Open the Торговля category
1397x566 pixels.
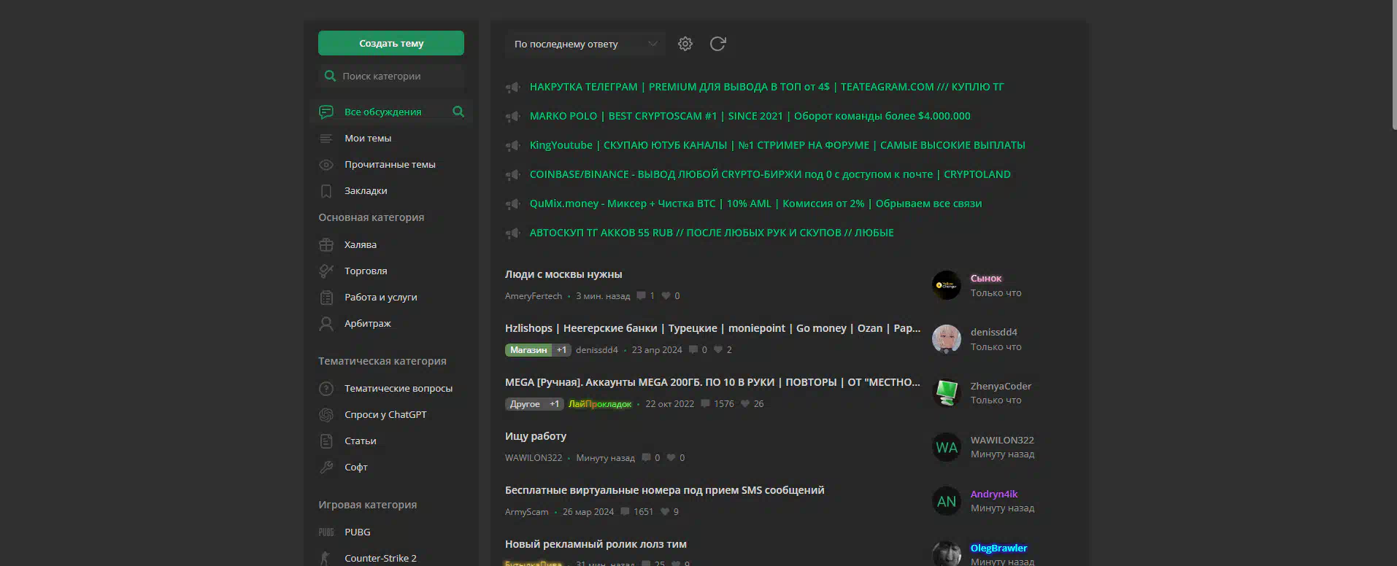tap(366, 271)
